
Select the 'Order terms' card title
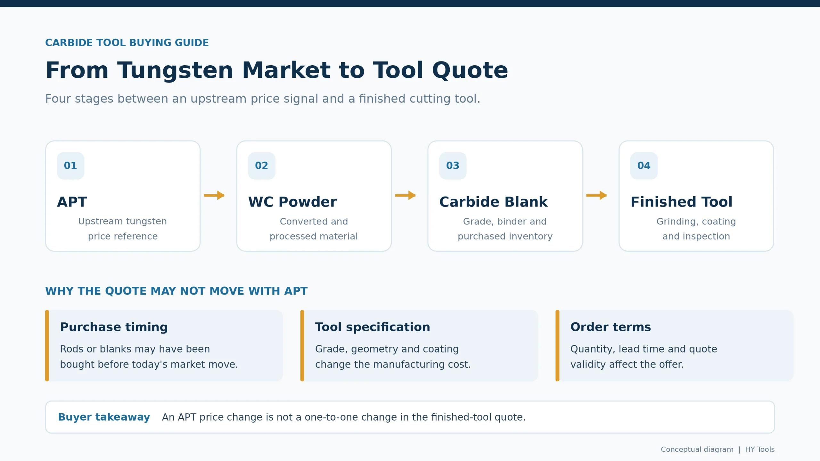(611, 327)
